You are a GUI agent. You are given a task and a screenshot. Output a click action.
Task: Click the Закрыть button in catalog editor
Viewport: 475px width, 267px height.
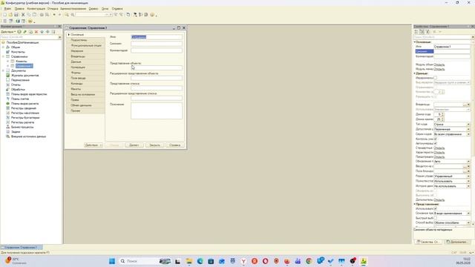pyautogui.click(x=154, y=145)
